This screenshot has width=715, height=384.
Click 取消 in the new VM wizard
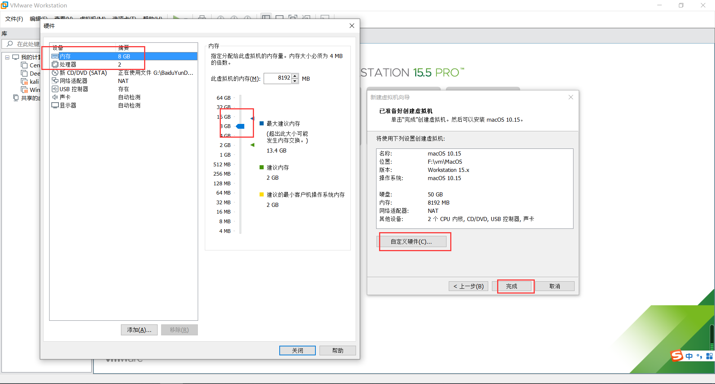tap(555, 286)
